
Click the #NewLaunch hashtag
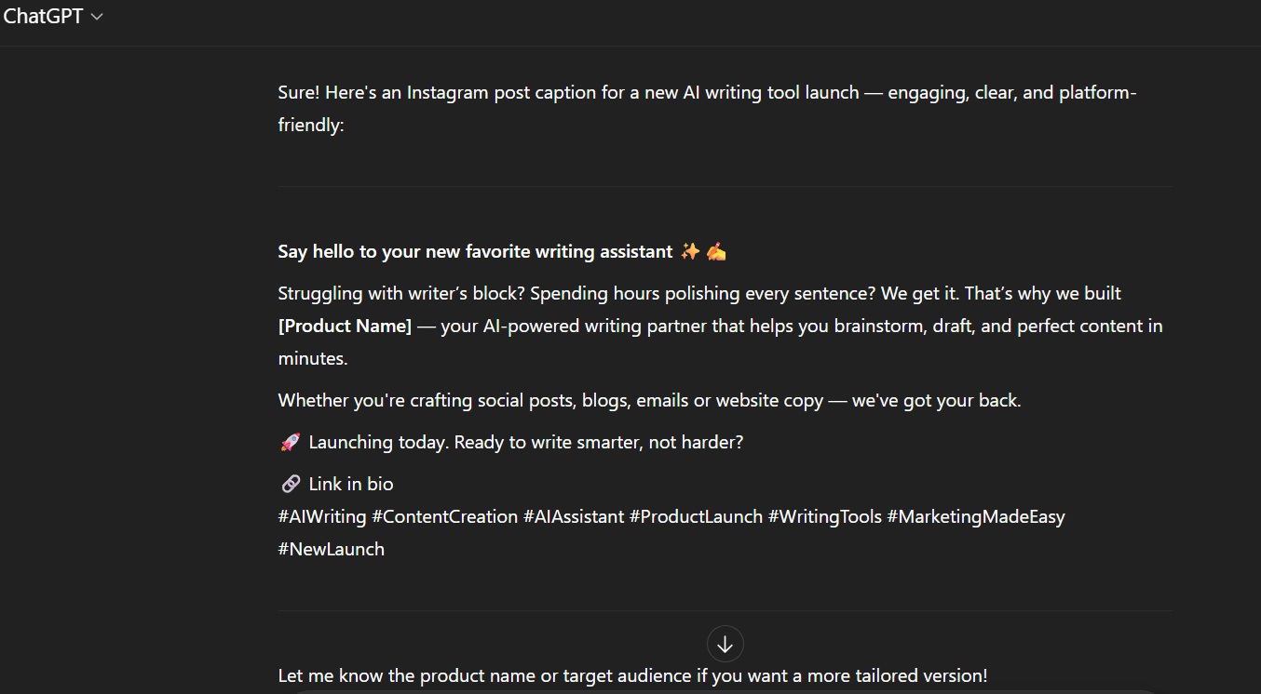[x=331, y=549]
